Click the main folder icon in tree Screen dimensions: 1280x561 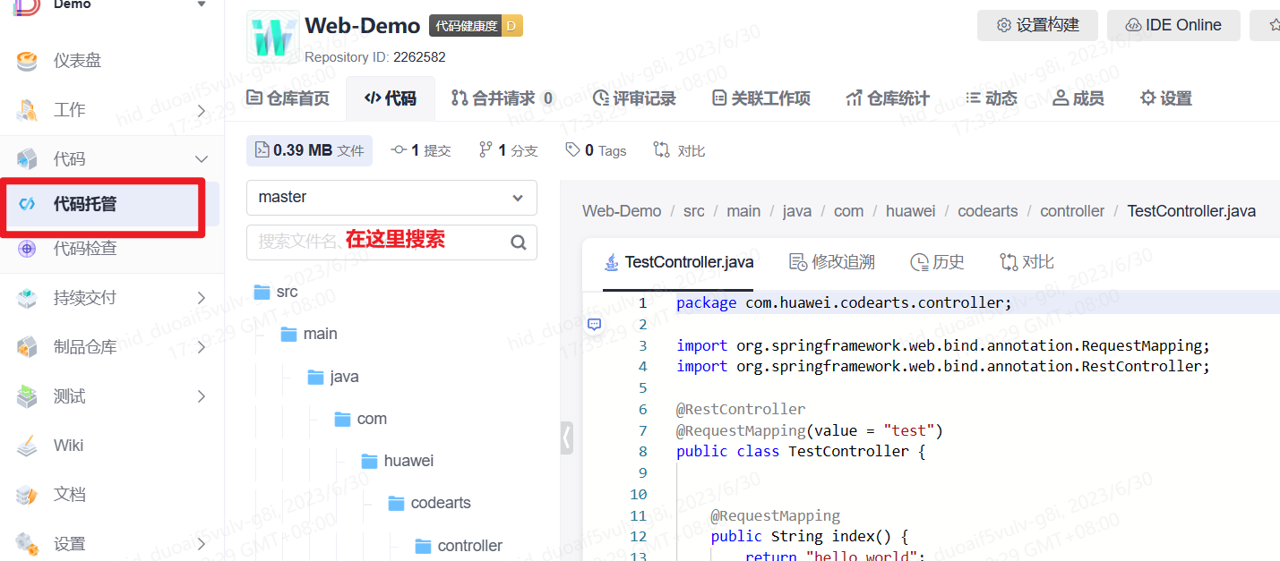[288, 334]
